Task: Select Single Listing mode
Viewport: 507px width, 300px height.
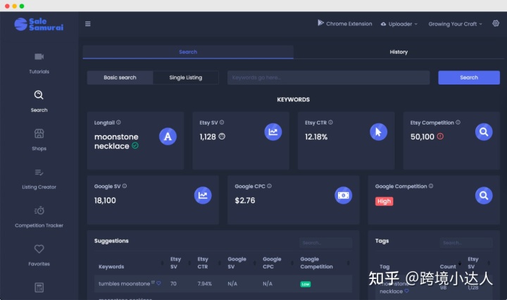Action: [186, 77]
